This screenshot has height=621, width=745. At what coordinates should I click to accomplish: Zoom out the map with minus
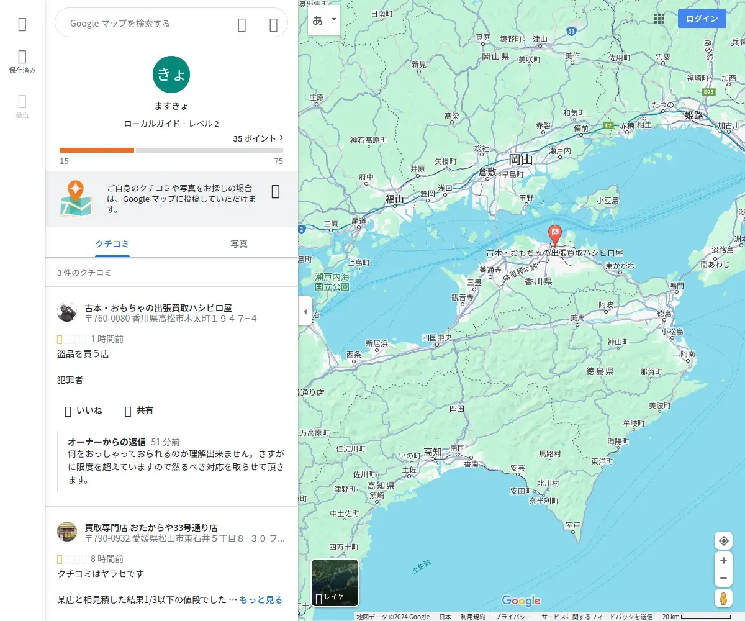coord(723,578)
